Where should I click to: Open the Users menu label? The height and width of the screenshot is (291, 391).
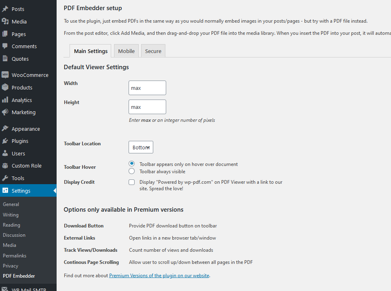pyautogui.click(x=19, y=153)
